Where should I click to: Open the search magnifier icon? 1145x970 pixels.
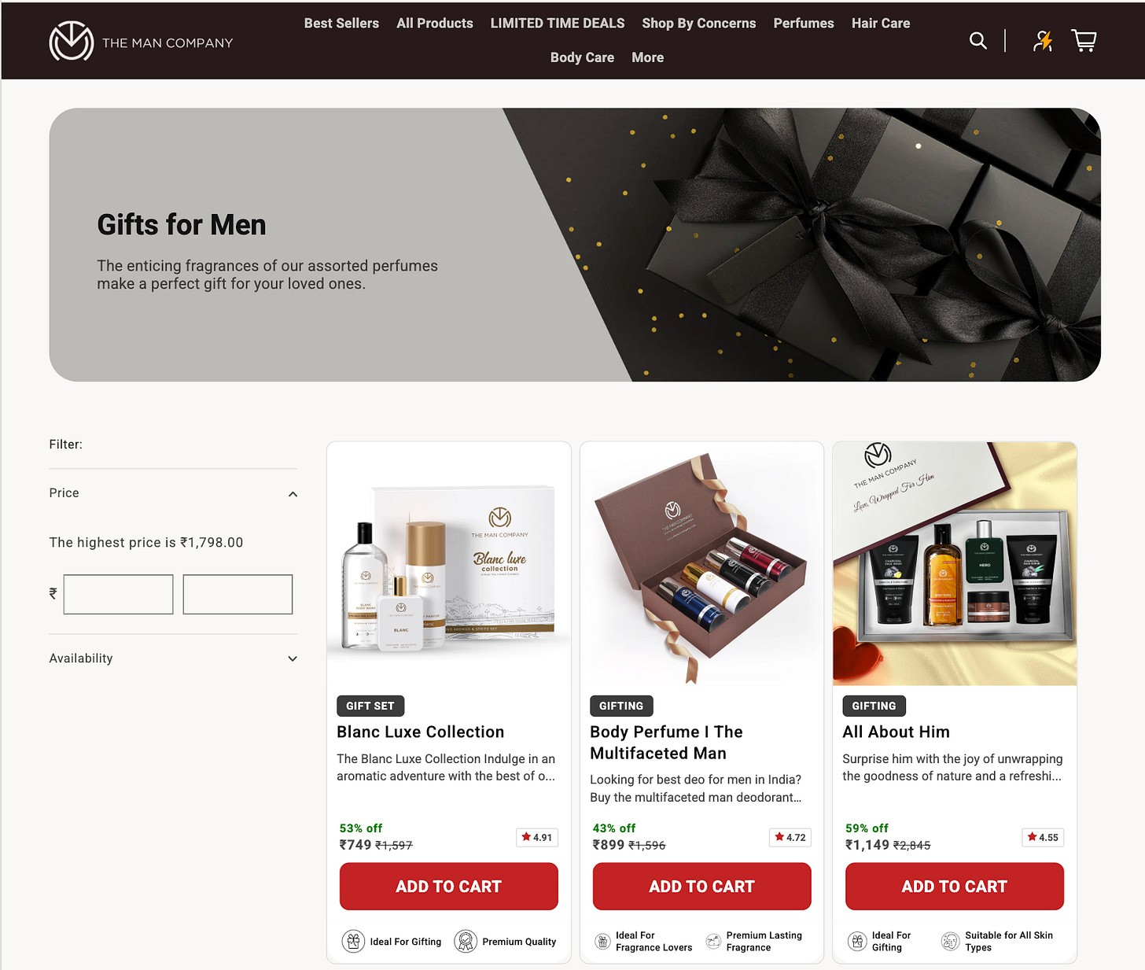(x=977, y=41)
